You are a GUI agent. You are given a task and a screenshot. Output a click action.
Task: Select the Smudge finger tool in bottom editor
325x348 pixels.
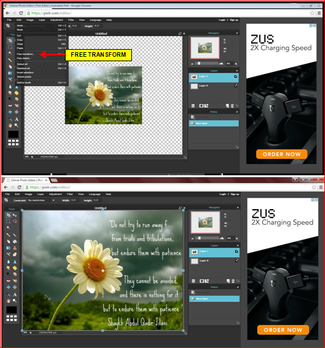pyautogui.click(x=8, y=268)
